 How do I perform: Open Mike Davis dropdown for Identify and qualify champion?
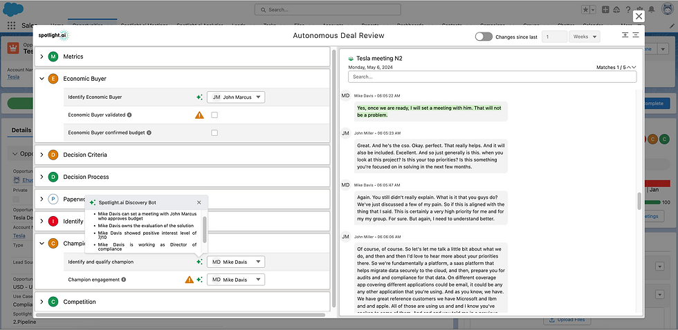(236, 262)
